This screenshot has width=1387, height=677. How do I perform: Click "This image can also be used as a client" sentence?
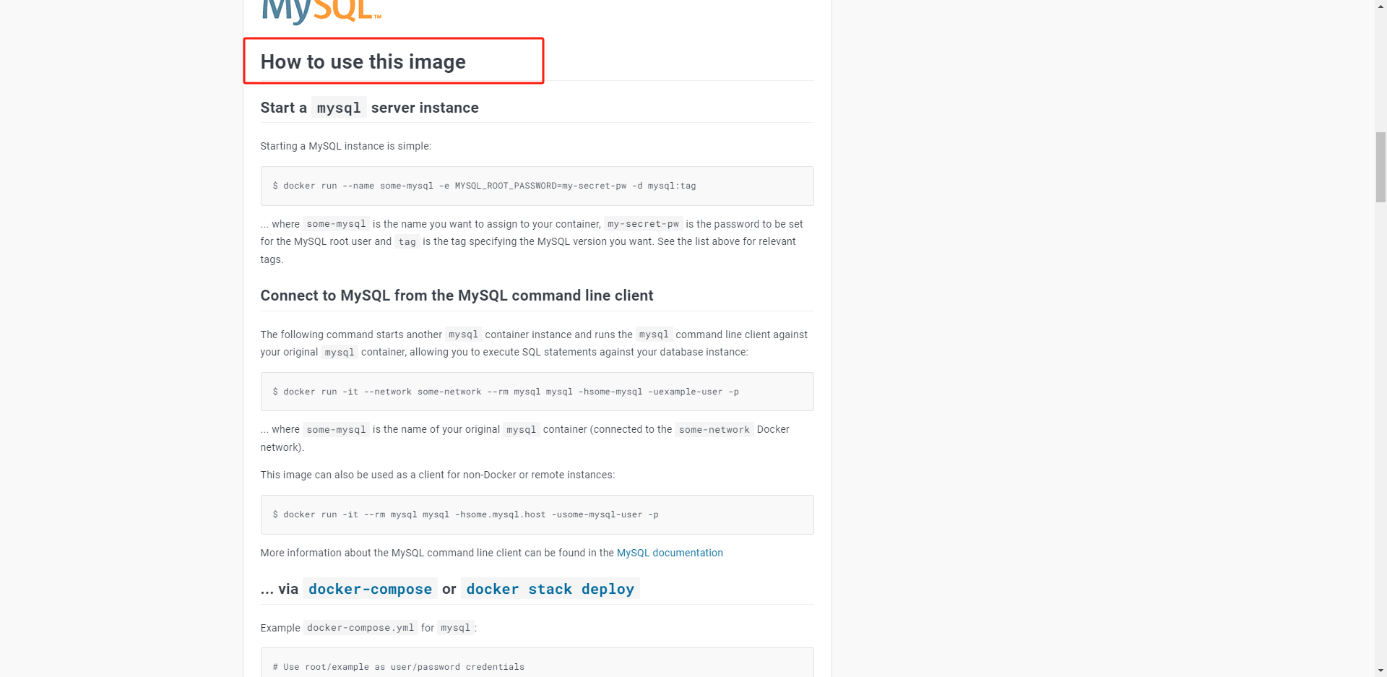click(438, 475)
